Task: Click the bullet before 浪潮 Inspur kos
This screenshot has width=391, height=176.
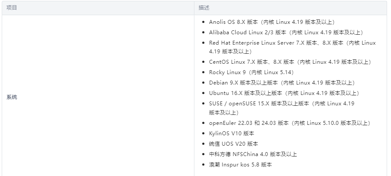Action: pos(204,165)
